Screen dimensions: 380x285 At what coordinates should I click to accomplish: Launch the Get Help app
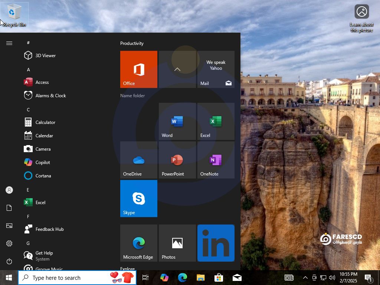coord(65,256)
